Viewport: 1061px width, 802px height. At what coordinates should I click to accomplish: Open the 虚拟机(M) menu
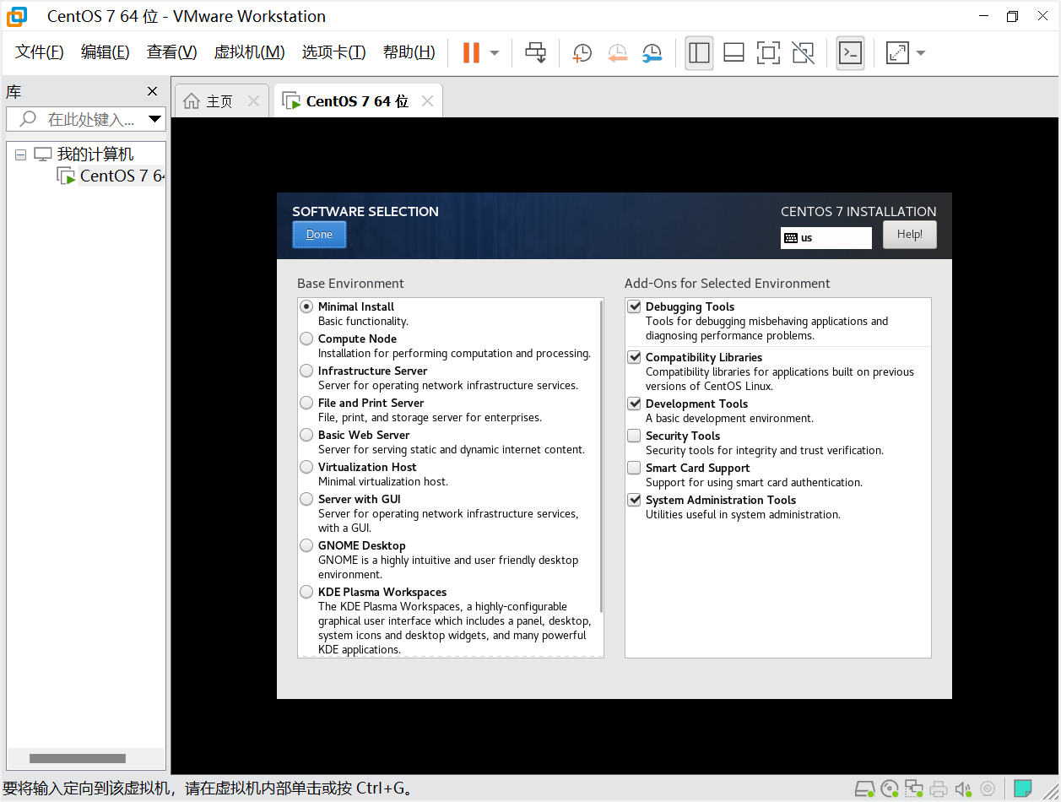point(250,52)
